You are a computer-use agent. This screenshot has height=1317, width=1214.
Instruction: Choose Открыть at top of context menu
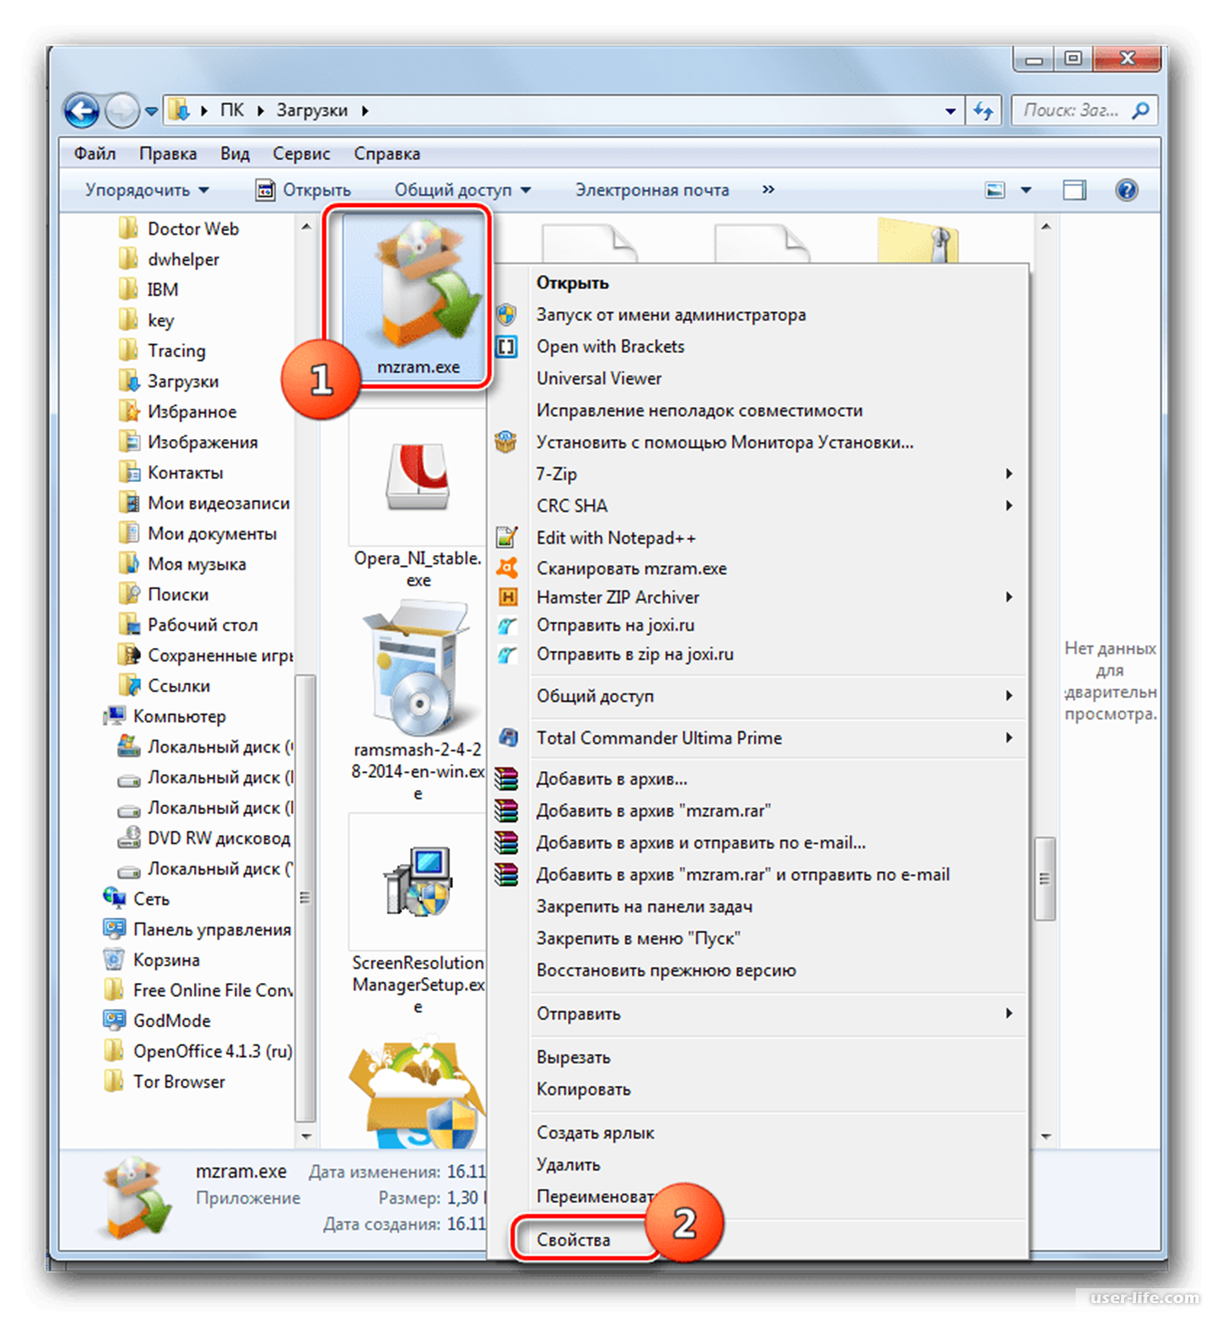pos(573,283)
